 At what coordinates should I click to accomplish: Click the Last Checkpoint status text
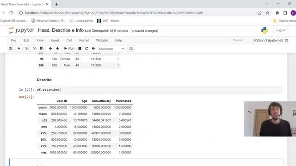click(106, 31)
